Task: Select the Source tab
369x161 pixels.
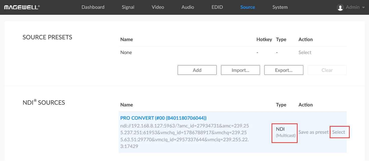Action: (248, 7)
